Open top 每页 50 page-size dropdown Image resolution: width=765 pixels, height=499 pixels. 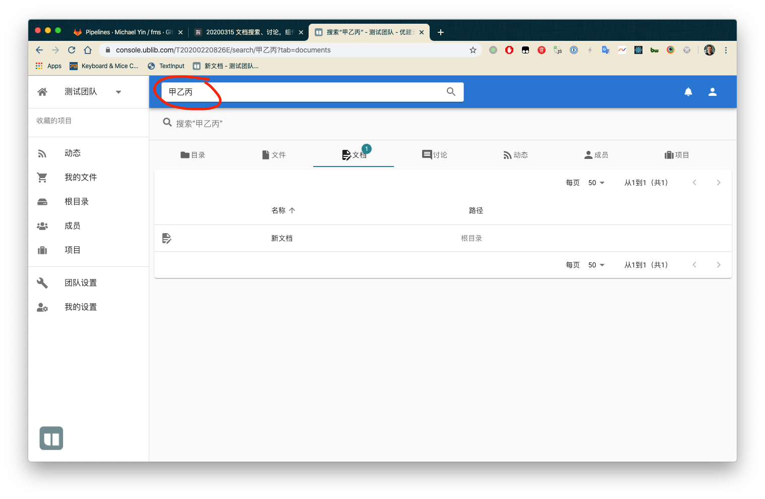(x=596, y=183)
